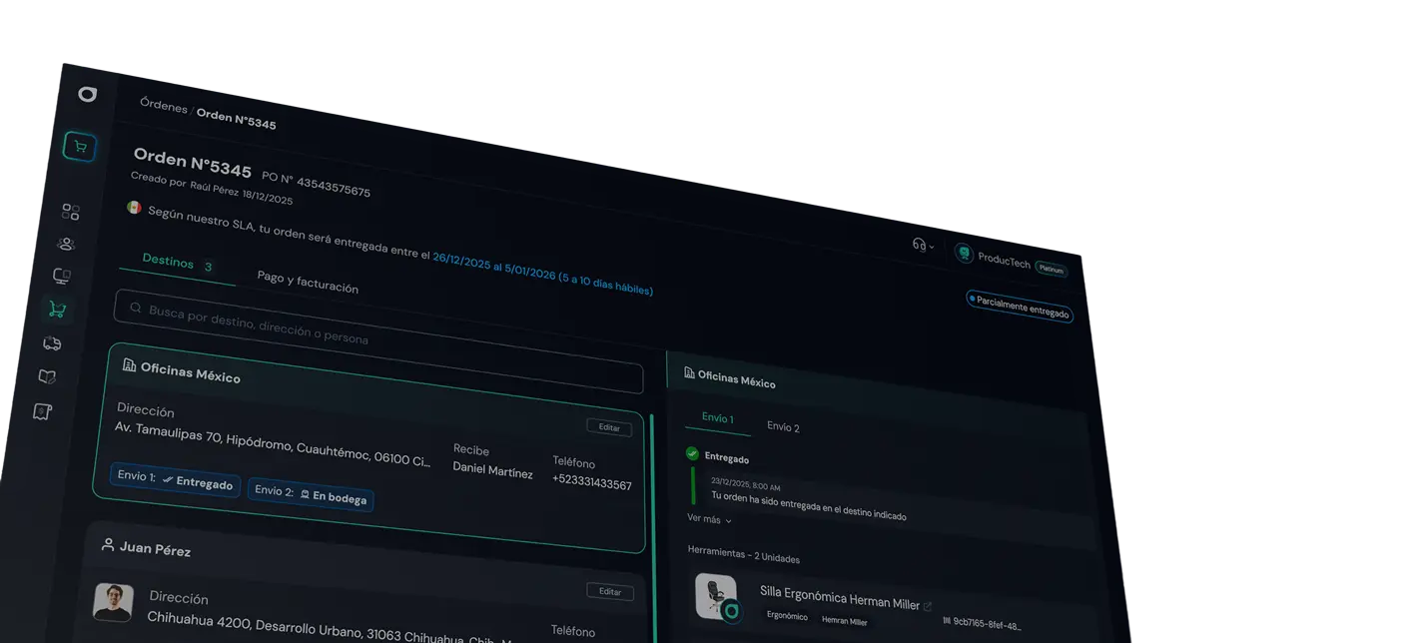Open the invoice receipt icon in sidebar
The image size is (1418, 643).
tap(42, 410)
